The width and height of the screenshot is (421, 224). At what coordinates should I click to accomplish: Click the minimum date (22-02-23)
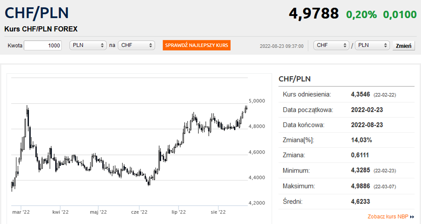385,171
